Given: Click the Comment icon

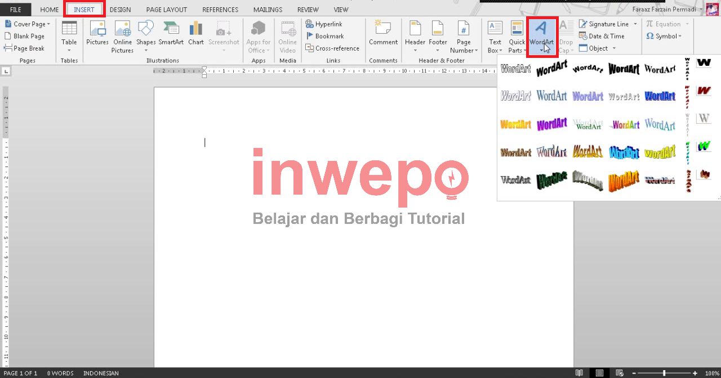Looking at the screenshot, I should pos(383,34).
